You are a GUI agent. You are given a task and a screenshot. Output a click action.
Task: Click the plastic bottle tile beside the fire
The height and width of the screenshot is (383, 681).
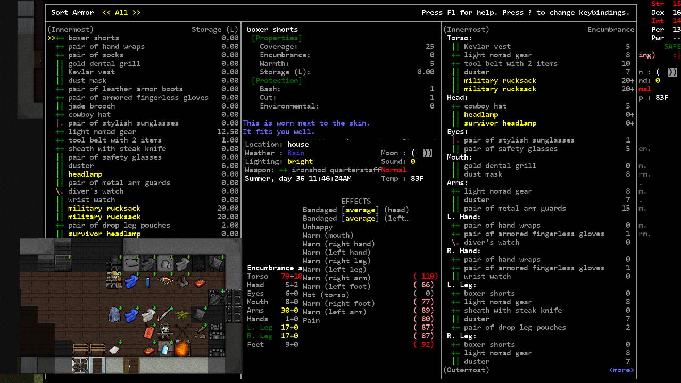(165, 350)
